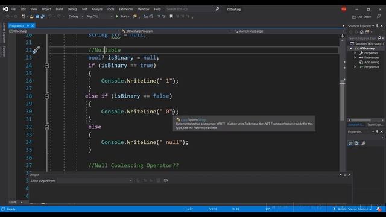Auto-hide the Solution Explorer with pin icon
Image resolution: width=386 pixels, height=217 pixels.
coord(377,25)
